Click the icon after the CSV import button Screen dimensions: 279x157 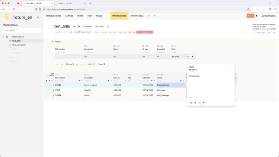pyautogui.click(x=108, y=27)
